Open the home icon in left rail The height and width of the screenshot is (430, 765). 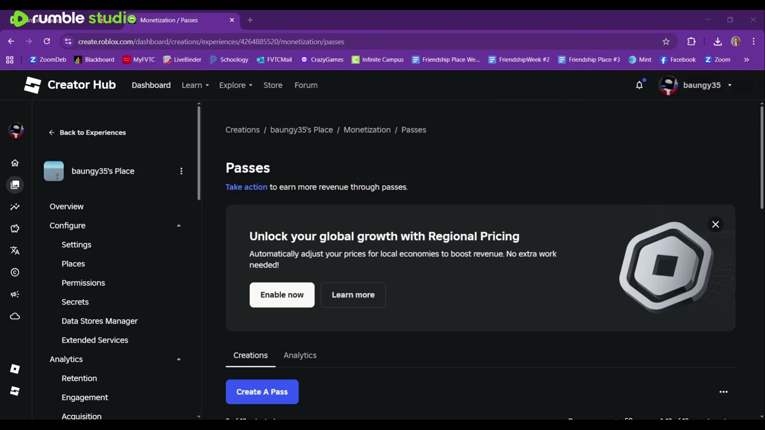coord(15,162)
